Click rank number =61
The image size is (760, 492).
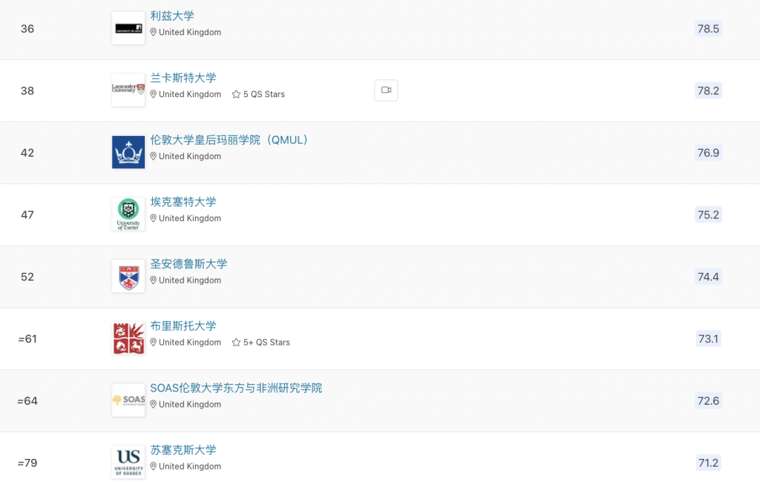click(x=27, y=339)
